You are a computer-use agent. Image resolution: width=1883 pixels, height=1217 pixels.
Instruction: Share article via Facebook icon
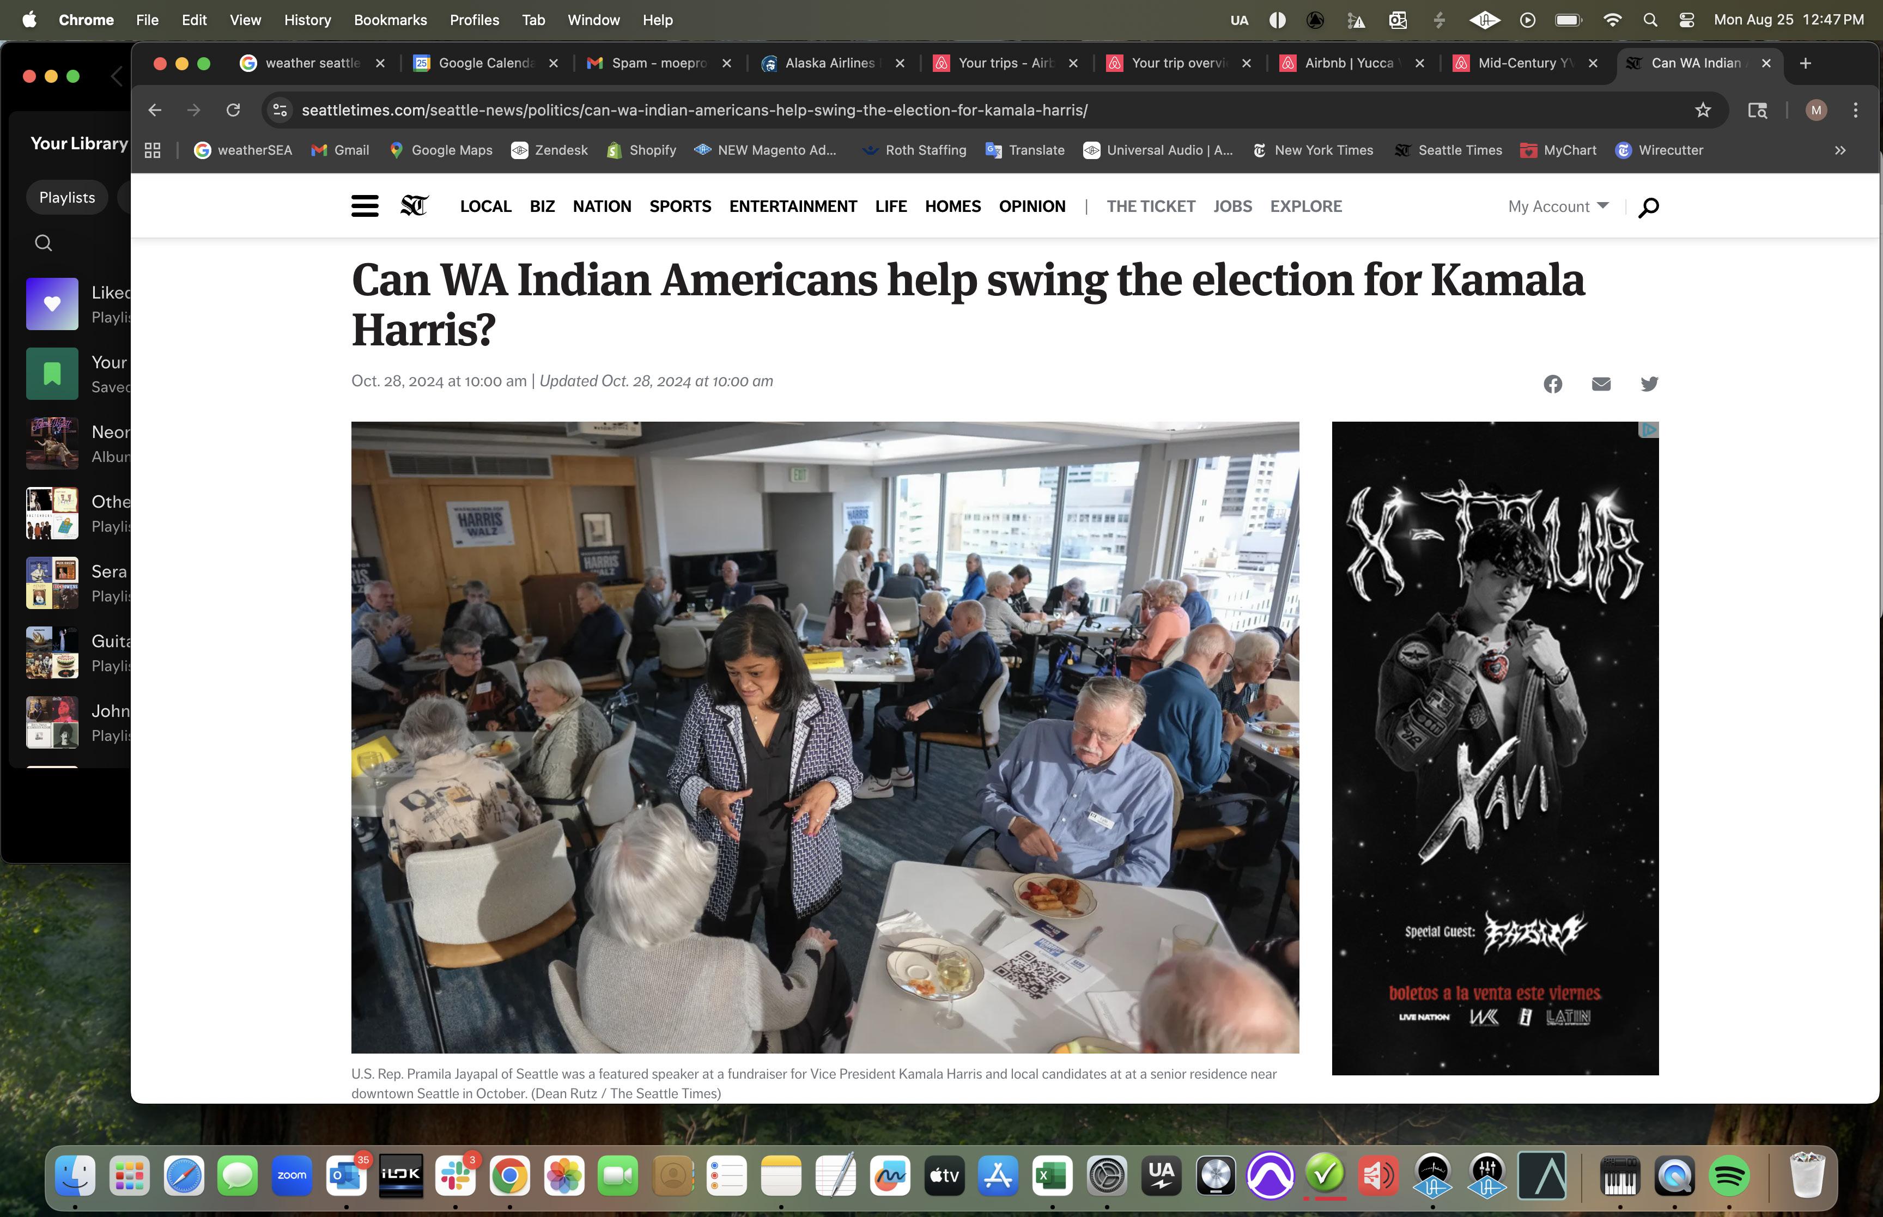(x=1553, y=384)
